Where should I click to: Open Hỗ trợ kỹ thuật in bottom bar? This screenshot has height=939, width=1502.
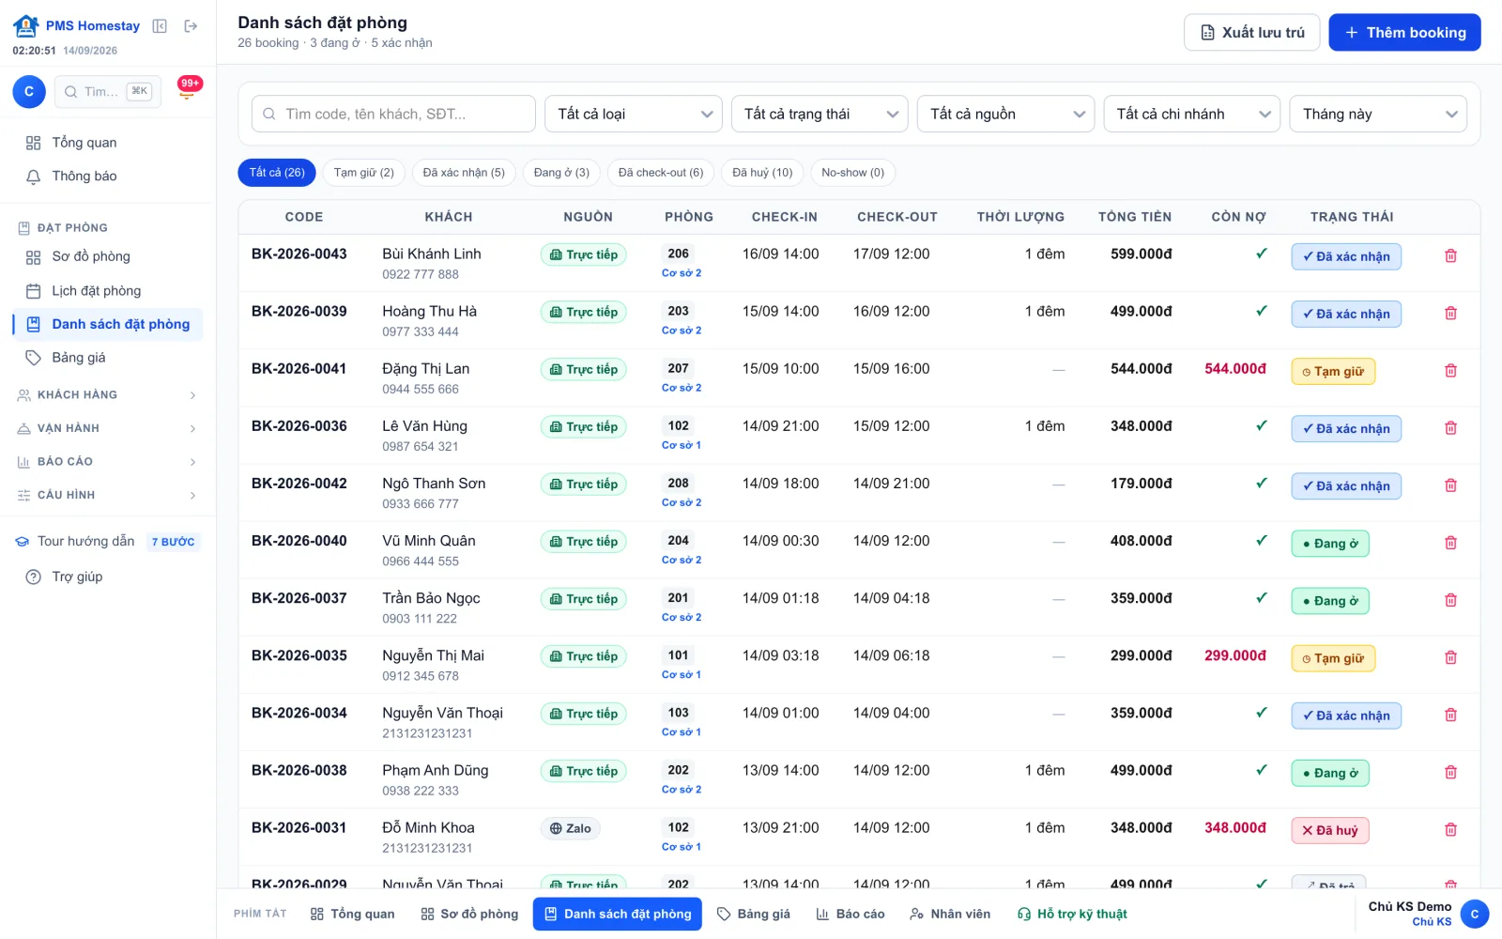(1072, 914)
